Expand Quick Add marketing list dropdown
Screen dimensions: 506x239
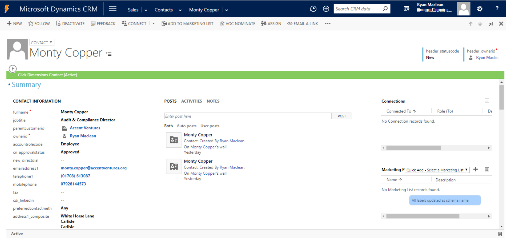[x=437, y=170]
